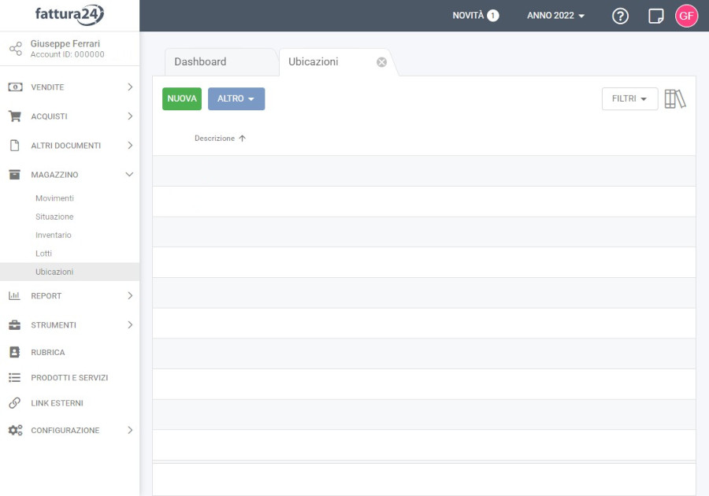Screen dimensions: 709x496
Task: Open Lotti in Magazzino menu
Action: pos(43,254)
